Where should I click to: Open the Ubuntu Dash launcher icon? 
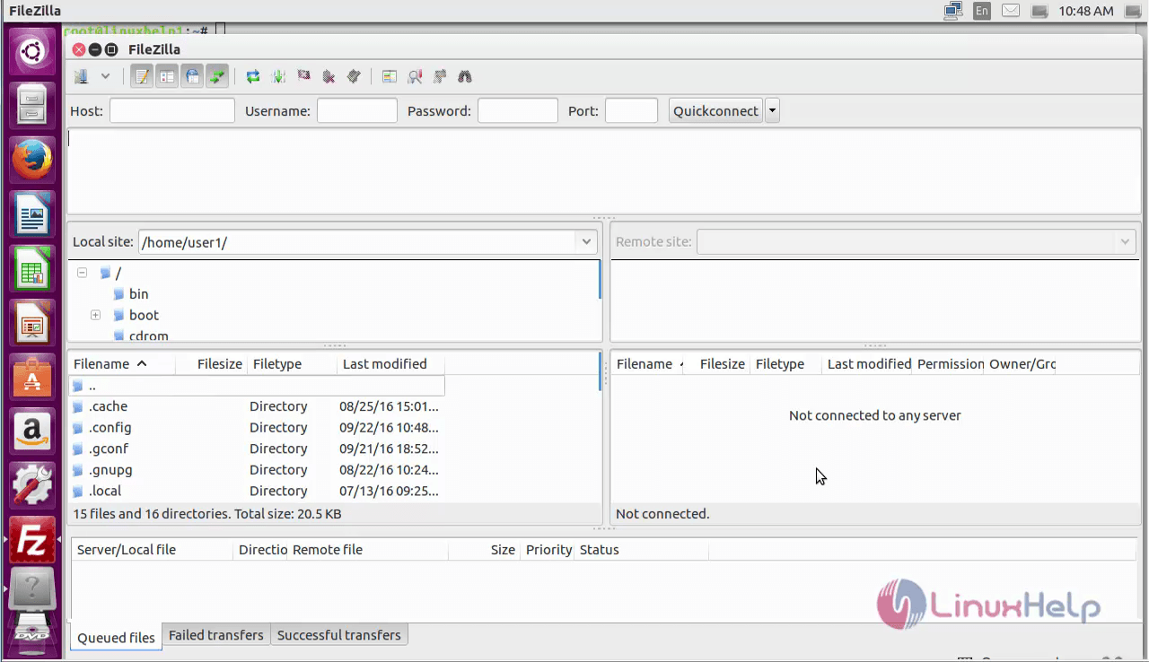[x=33, y=49]
